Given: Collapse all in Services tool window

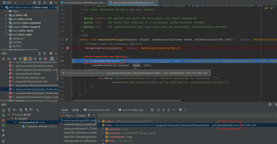Looking at the screenshot, I should 14,110.
